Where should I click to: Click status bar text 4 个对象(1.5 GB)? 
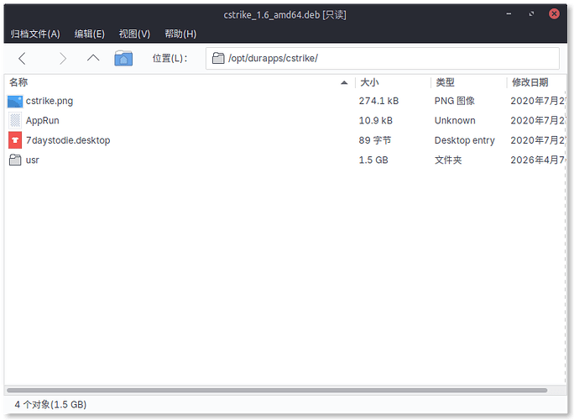point(50,405)
